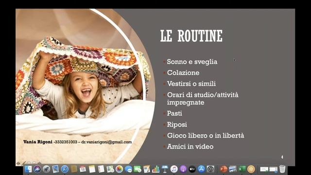Screen dimensions: 311x175
Task: Click the app between PowerPoint and Excel
Action: 233,169
